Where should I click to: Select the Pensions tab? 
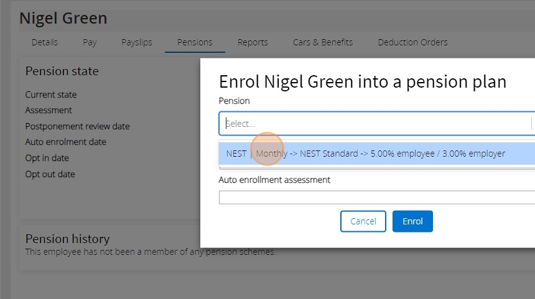coord(195,42)
